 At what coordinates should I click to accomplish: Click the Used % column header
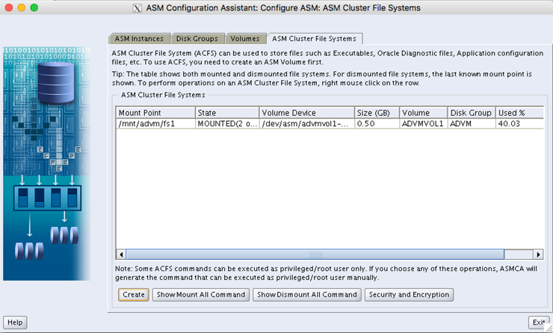pos(516,113)
